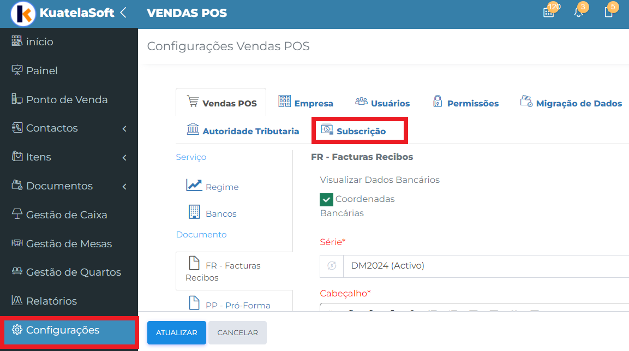Open the Migração de Dados tab
This screenshot has height=351, width=629.
[x=571, y=103]
